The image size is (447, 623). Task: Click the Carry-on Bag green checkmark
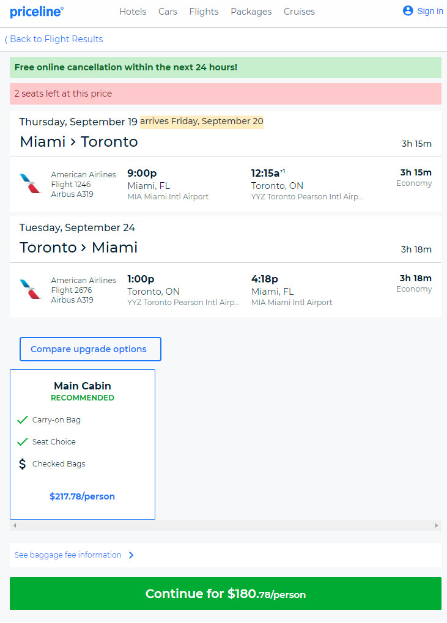23,419
